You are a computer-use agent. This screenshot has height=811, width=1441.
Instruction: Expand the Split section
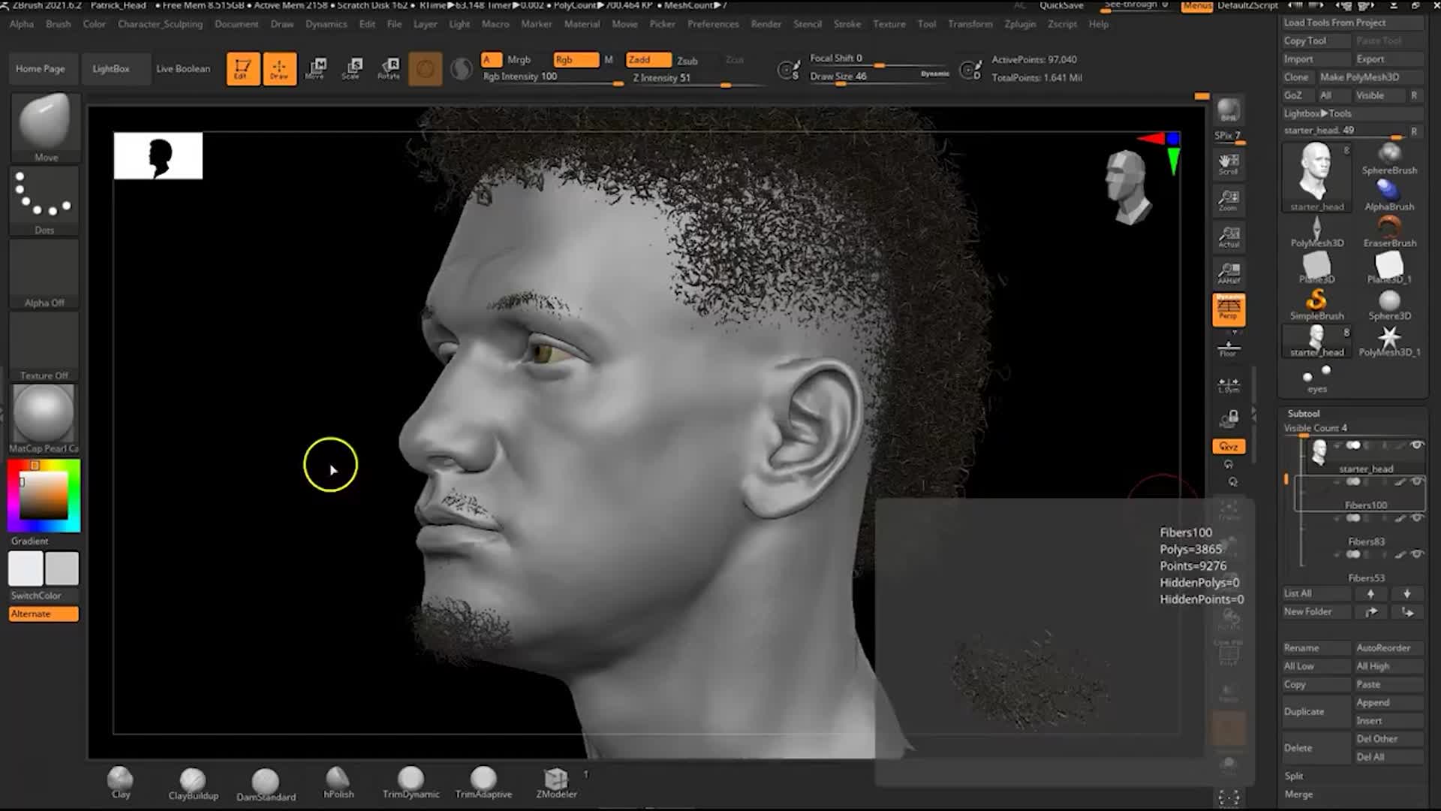(1294, 776)
